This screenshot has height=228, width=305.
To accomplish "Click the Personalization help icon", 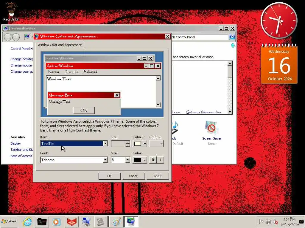I will tap(233, 45).
